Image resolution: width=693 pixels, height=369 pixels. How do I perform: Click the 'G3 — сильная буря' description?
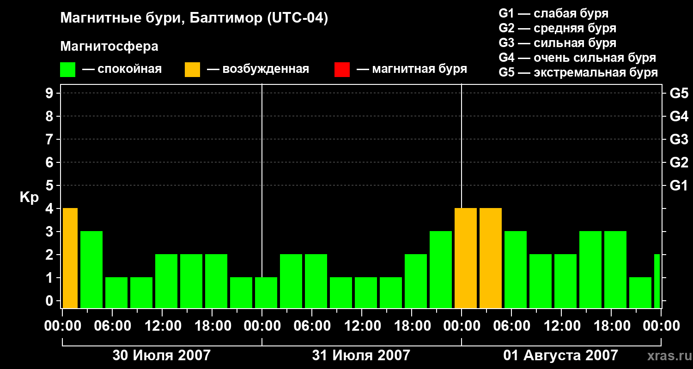[558, 43]
